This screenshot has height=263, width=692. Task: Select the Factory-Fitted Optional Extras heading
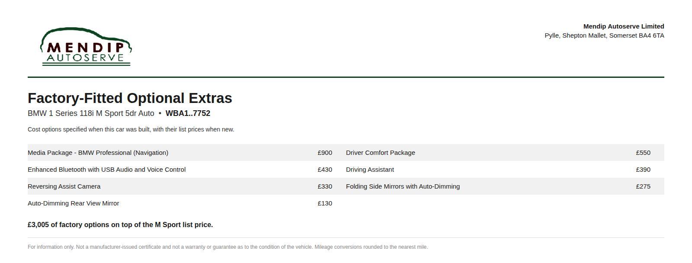[x=130, y=98]
